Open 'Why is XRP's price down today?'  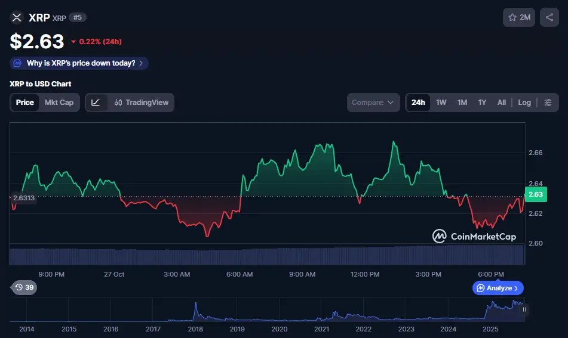click(x=79, y=63)
